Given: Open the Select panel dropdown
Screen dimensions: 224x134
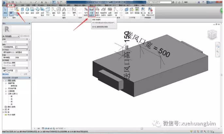Looking at the screenshot, I should click(5, 18).
